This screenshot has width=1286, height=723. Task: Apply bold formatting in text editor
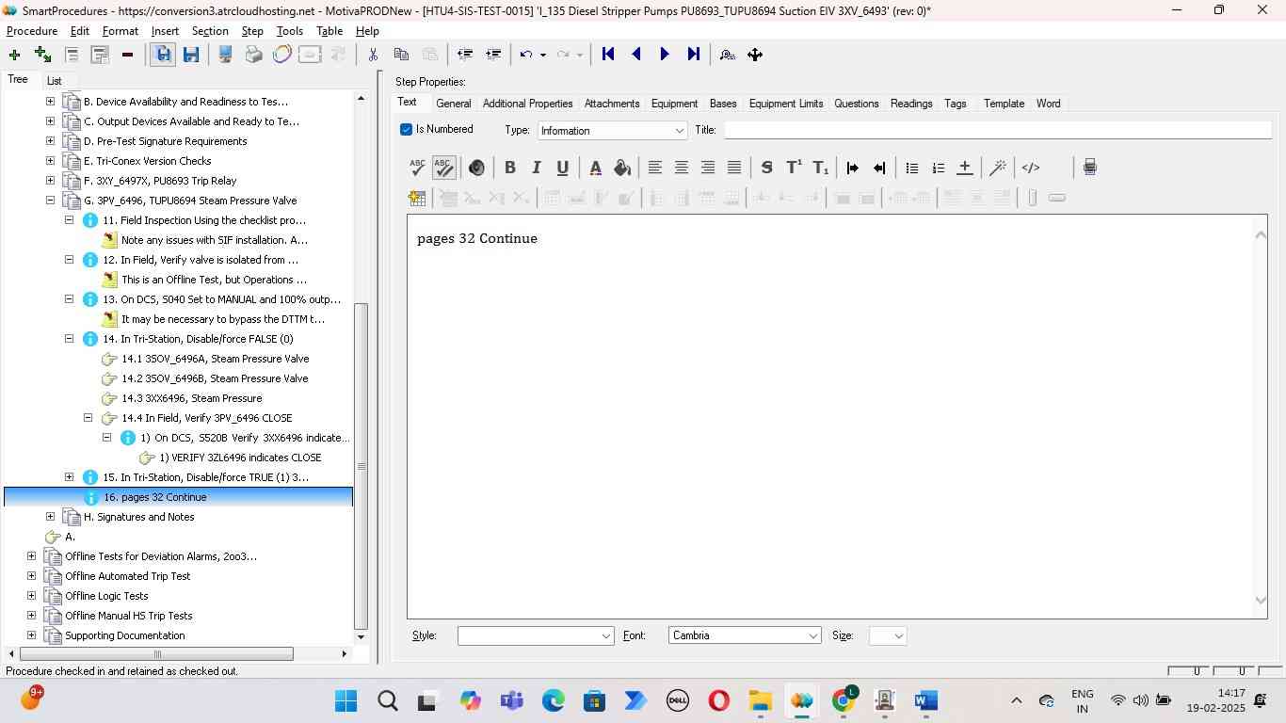(x=509, y=168)
